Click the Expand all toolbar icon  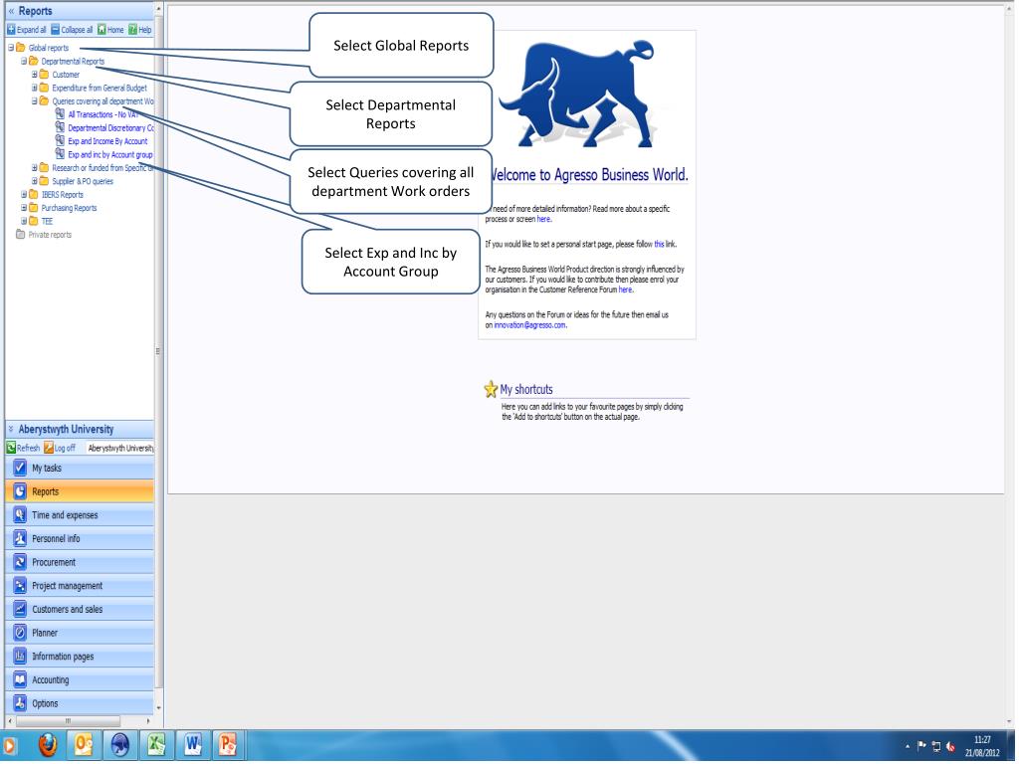(11, 30)
